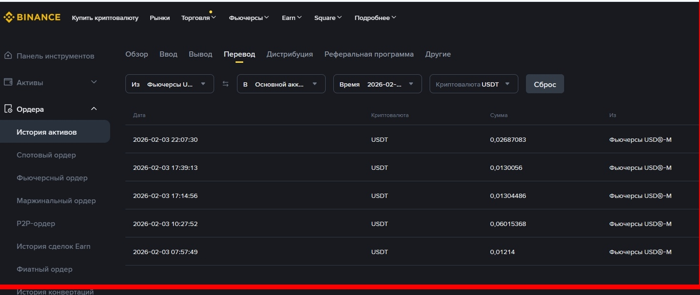Click the amount 0,01304486
700x295 pixels.
[508, 196]
